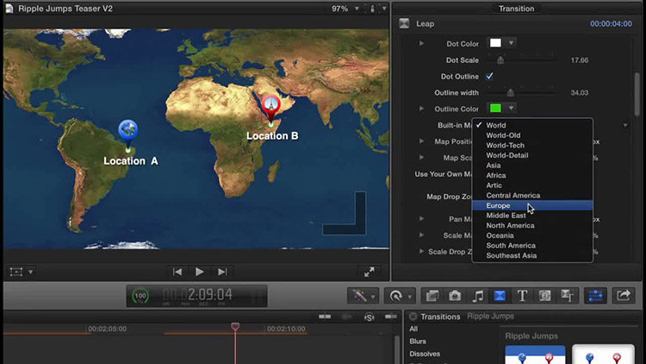Select the Dissolves transitions category

tap(425, 354)
